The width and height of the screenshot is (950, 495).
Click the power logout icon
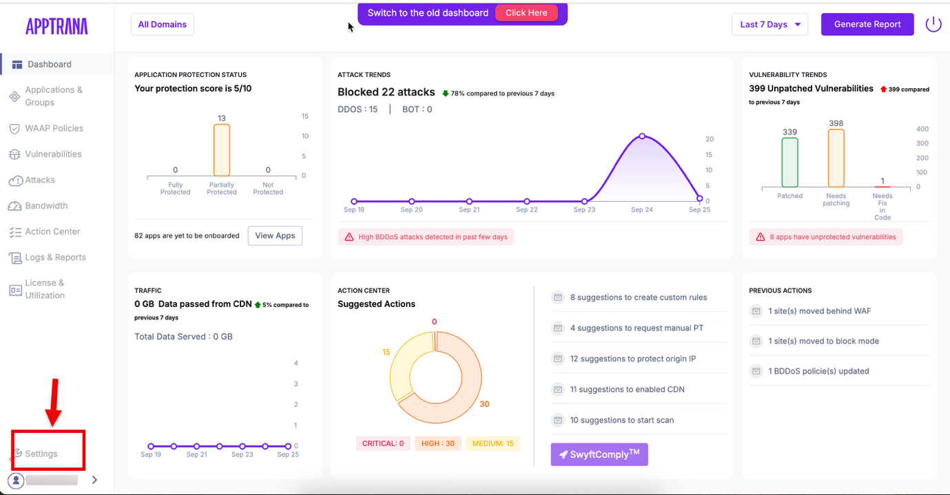tap(933, 24)
